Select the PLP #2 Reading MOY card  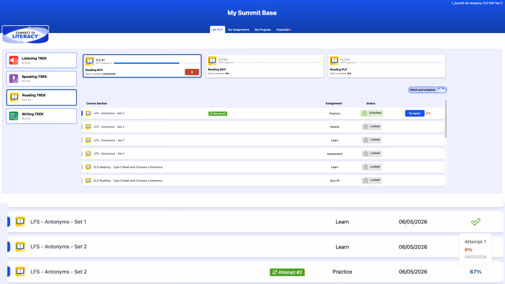[x=264, y=66]
